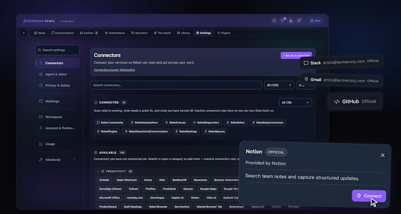The height and width of the screenshot is (214, 401).
Task: Choose the Asana connector chip
Action: pos(148,180)
